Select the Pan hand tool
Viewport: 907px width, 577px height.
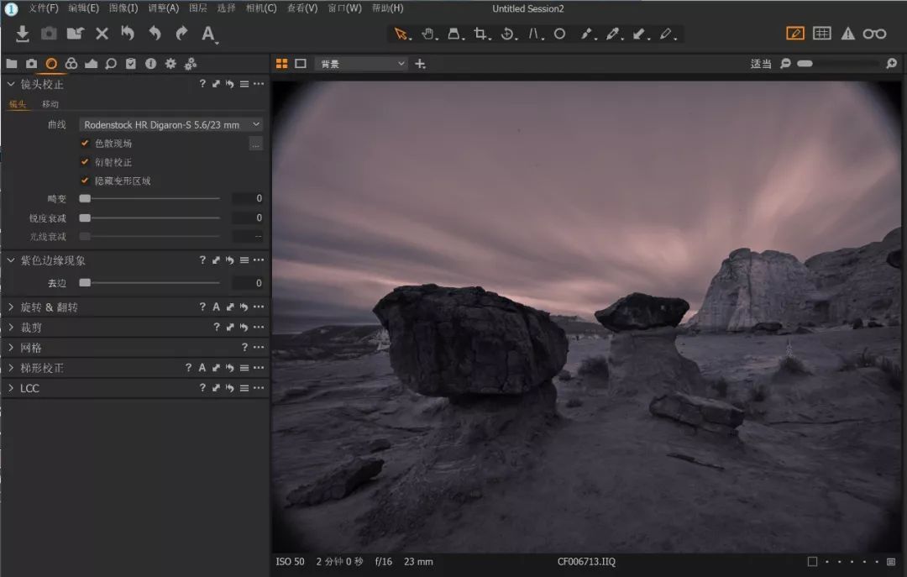click(x=427, y=34)
